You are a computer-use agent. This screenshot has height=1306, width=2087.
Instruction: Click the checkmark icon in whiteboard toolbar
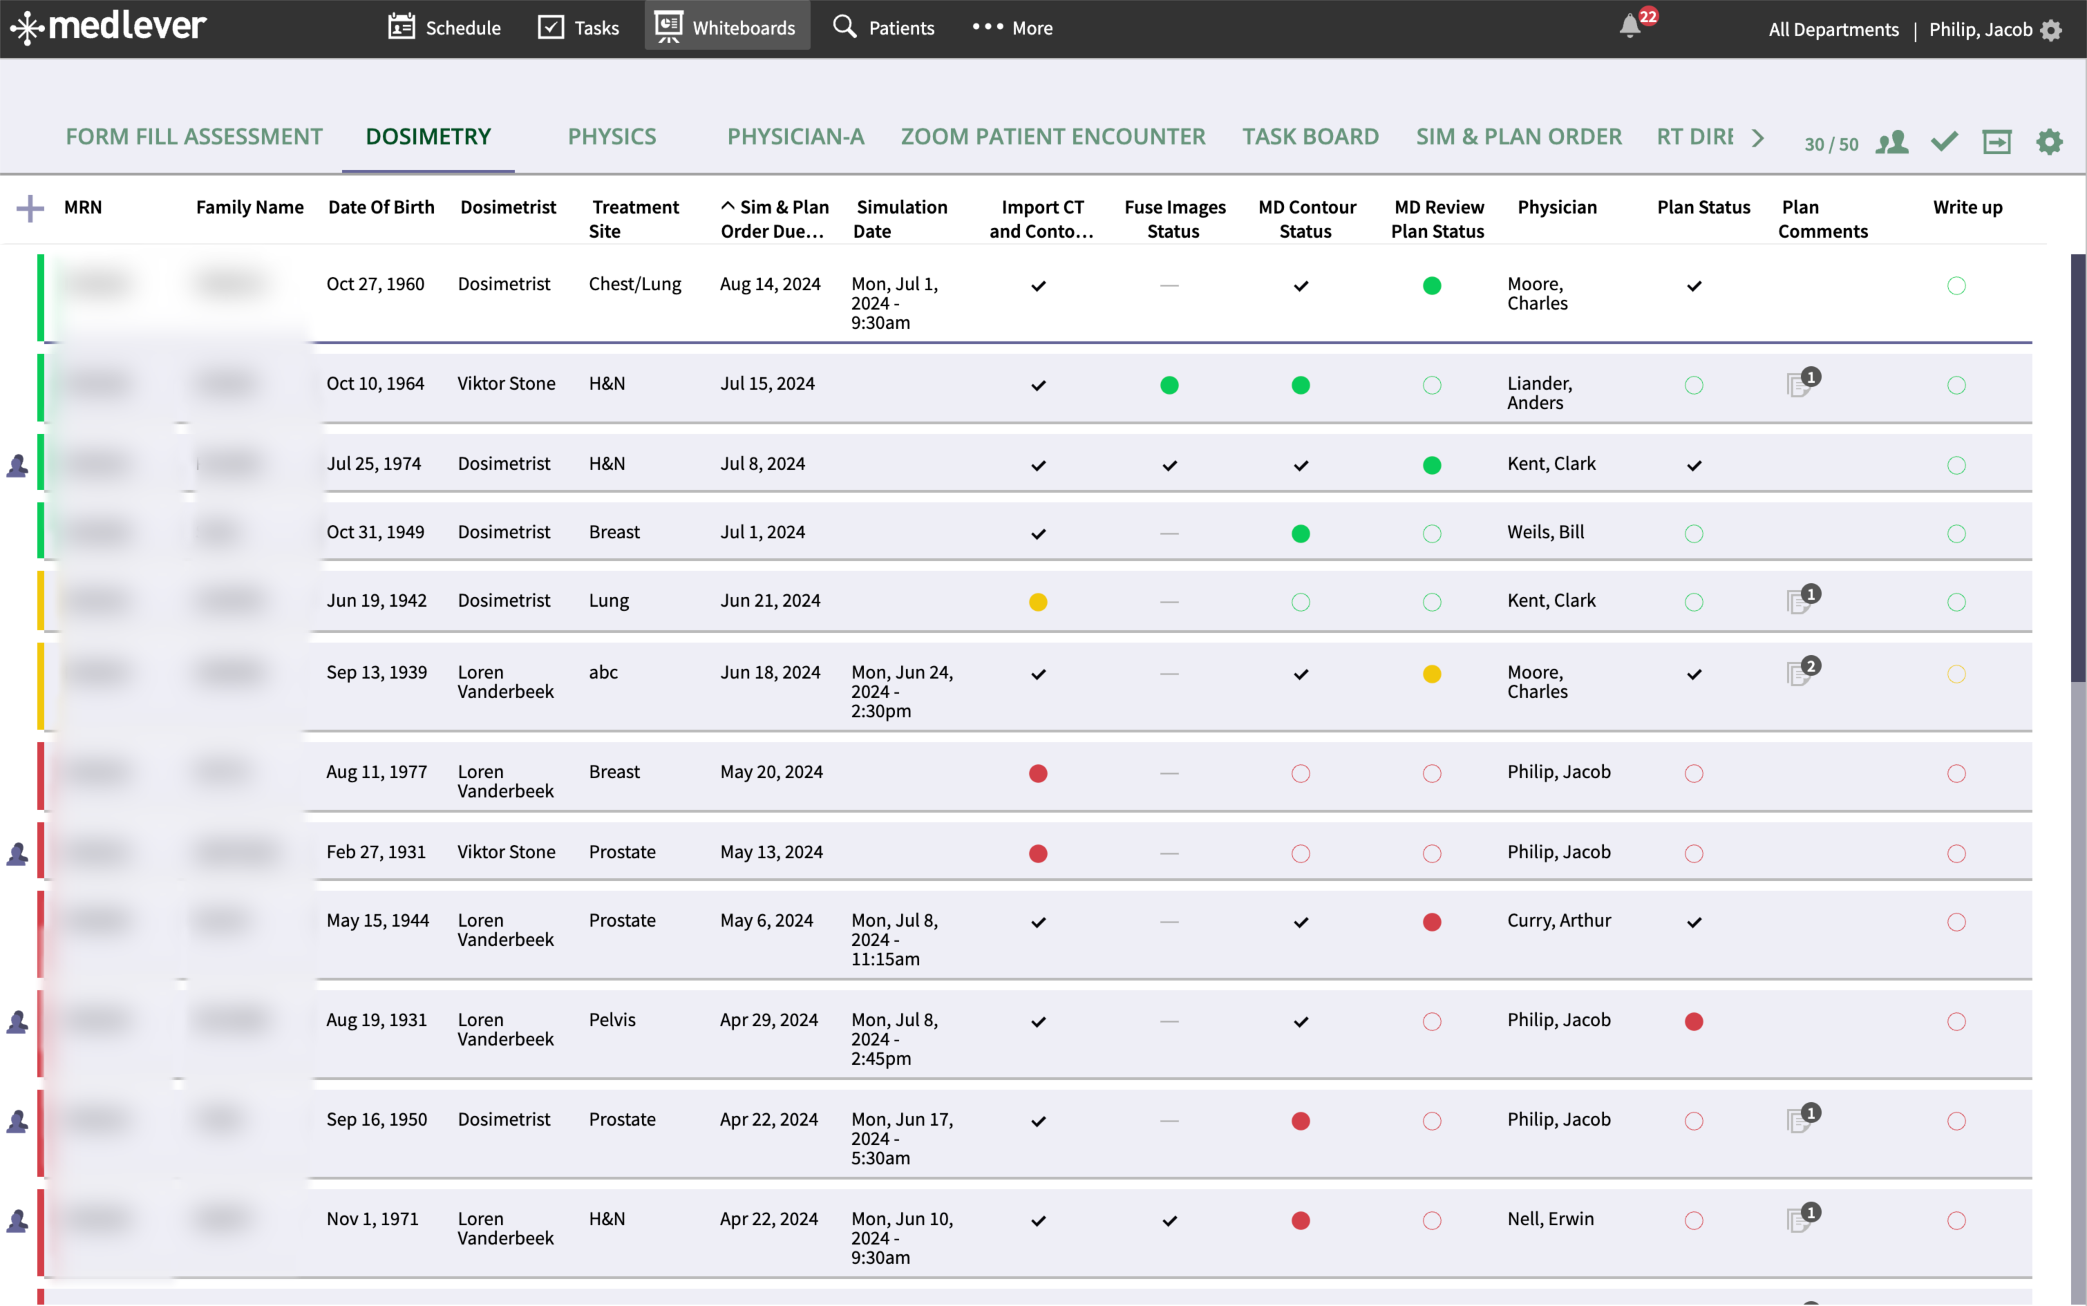point(1943,141)
